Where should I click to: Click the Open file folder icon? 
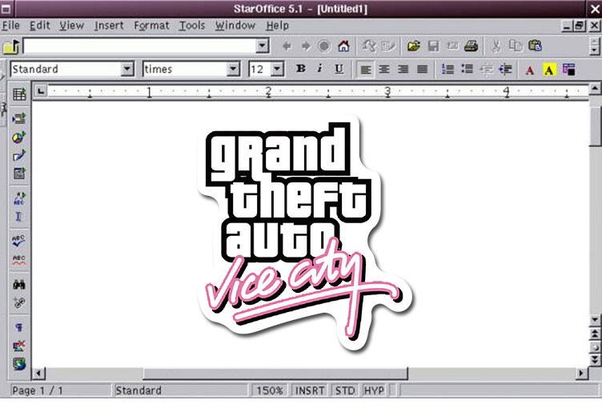(414, 46)
